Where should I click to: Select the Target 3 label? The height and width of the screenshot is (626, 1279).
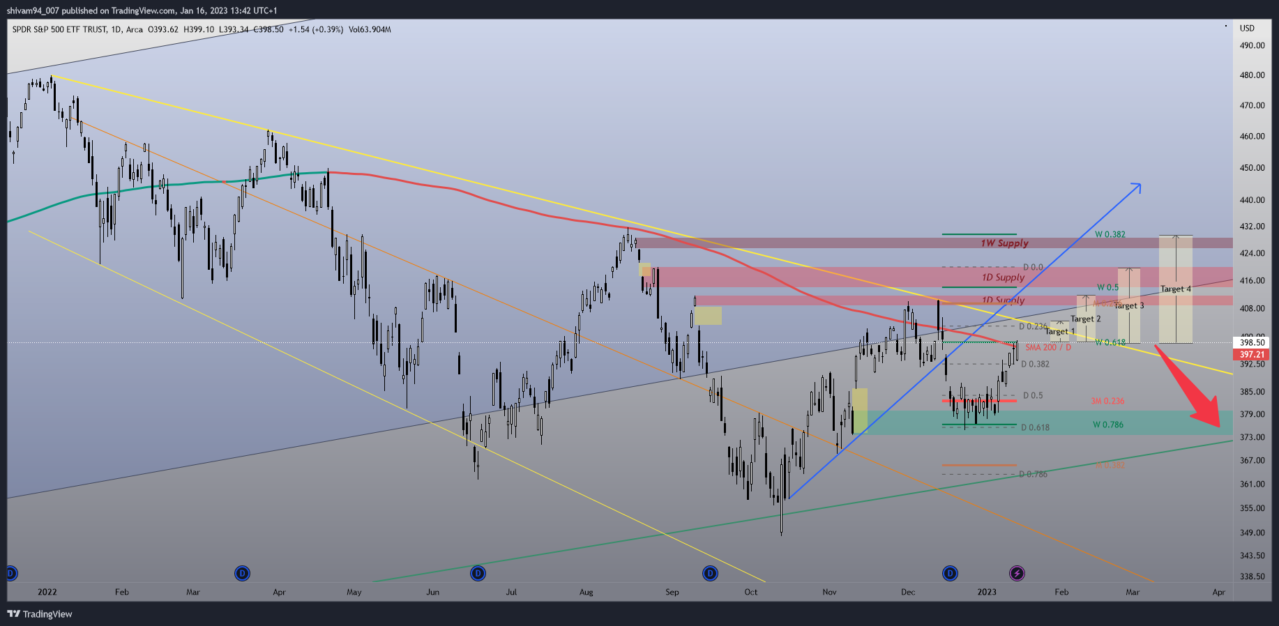click(x=1129, y=306)
